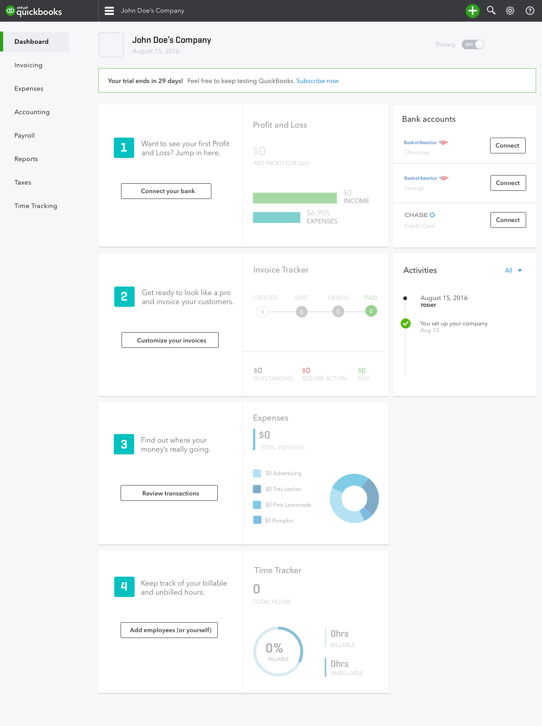Connect the Bank of America Checking account
The image size is (542, 726).
pos(508,146)
